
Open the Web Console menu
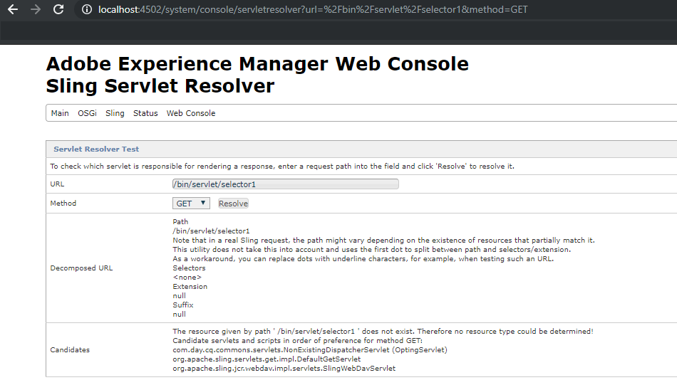[191, 113]
